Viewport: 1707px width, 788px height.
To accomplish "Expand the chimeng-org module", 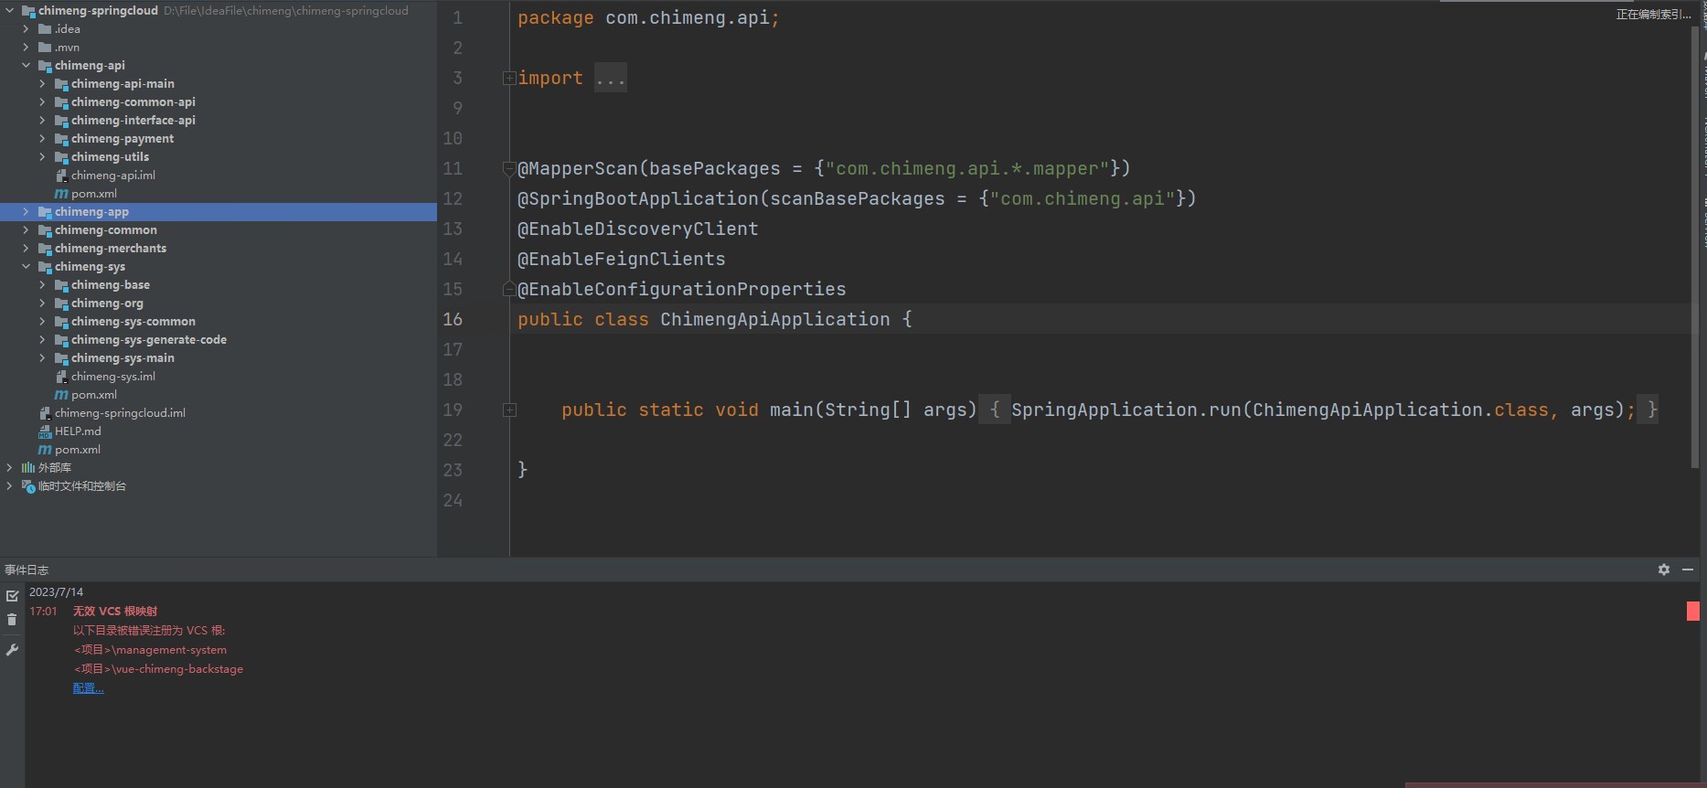I will pyautogui.click(x=43, y=303).
